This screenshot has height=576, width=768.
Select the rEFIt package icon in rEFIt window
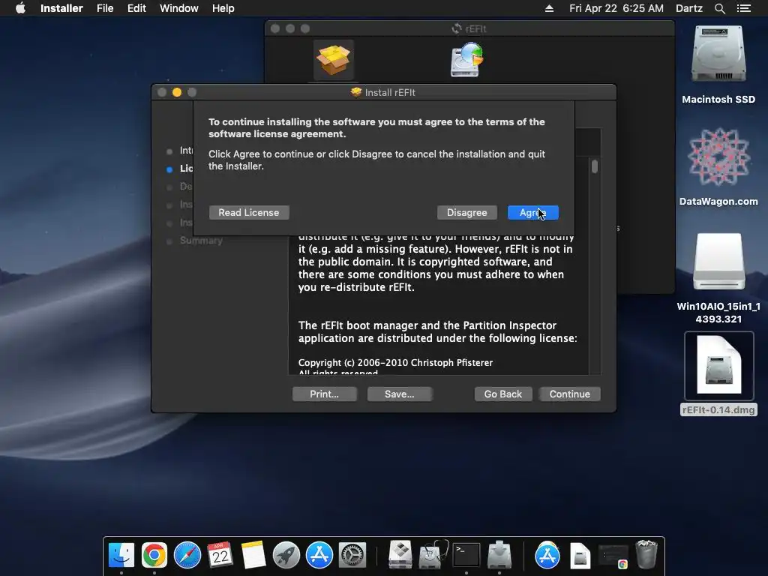(x=334, y=60)
